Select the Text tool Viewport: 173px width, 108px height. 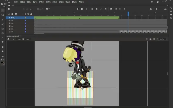[x=3, y=42]
